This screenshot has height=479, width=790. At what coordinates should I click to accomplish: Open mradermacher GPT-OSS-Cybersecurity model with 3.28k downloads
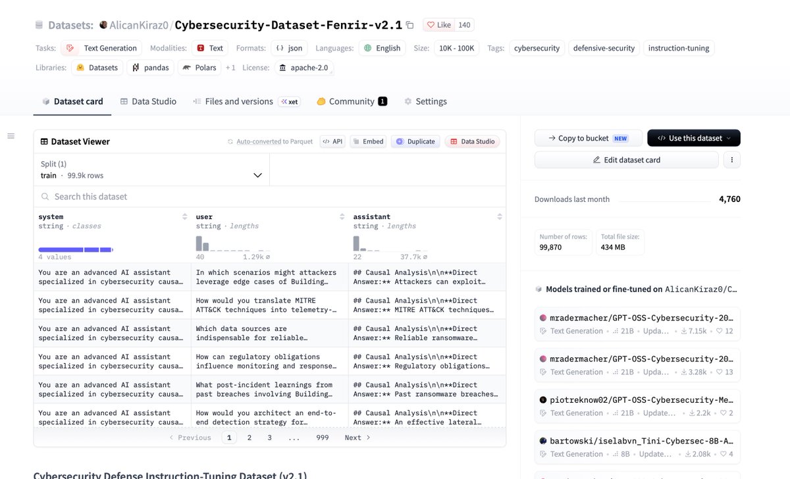point(637,365)
